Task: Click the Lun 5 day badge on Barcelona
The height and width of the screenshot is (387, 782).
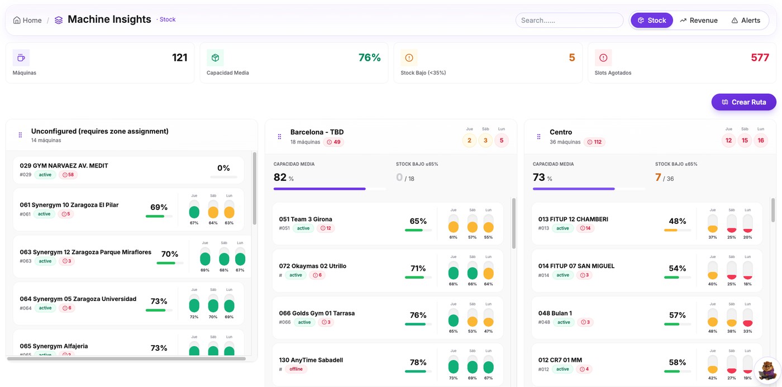Action: click(501, 140)
